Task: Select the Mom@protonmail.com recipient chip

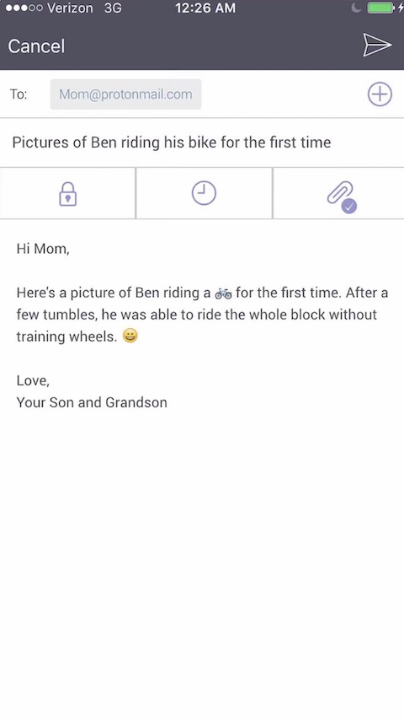Action: click(125, 94)
